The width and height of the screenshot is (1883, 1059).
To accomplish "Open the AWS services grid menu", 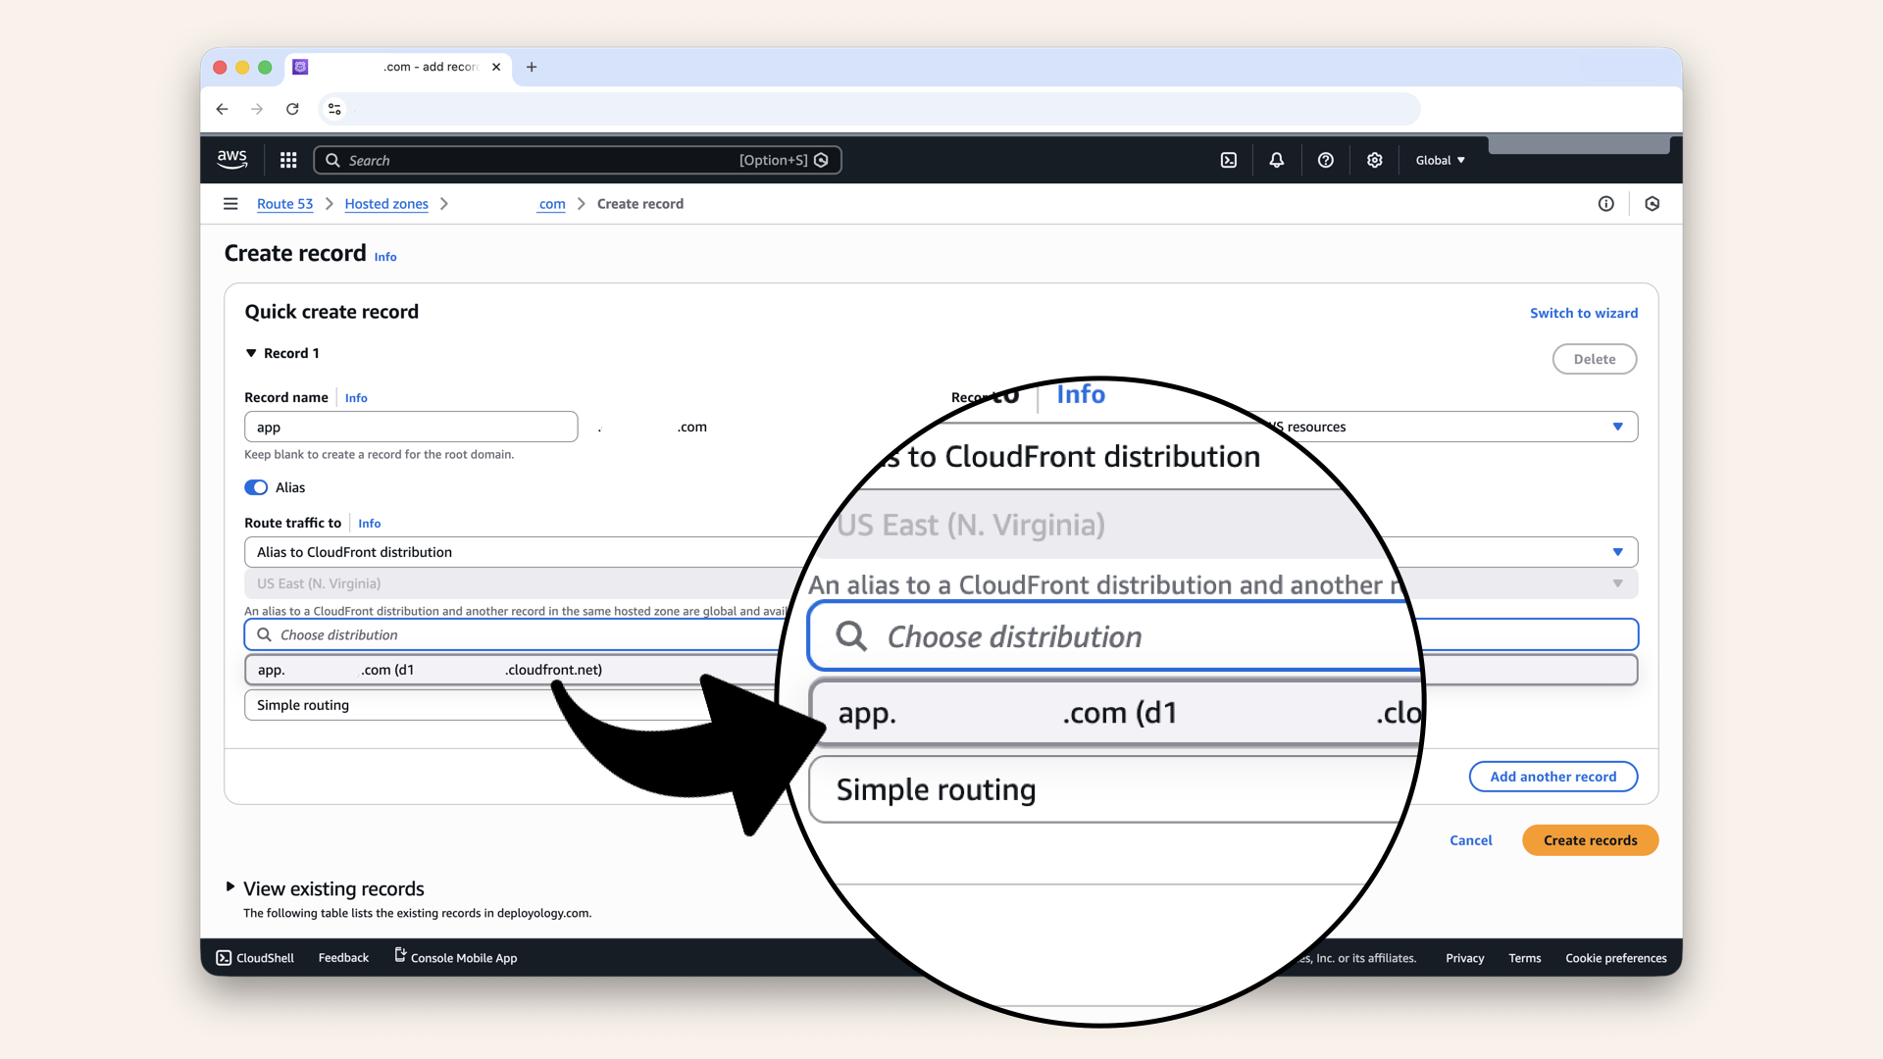I will click(287, 160).
